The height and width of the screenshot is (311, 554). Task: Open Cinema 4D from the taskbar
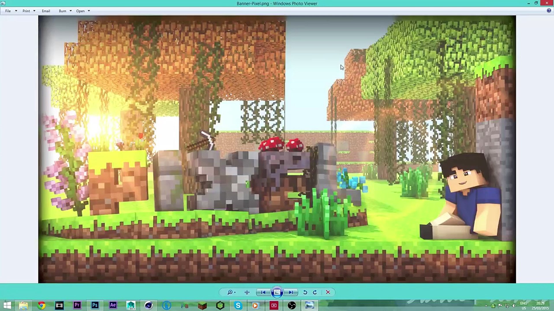click(149, 305)
